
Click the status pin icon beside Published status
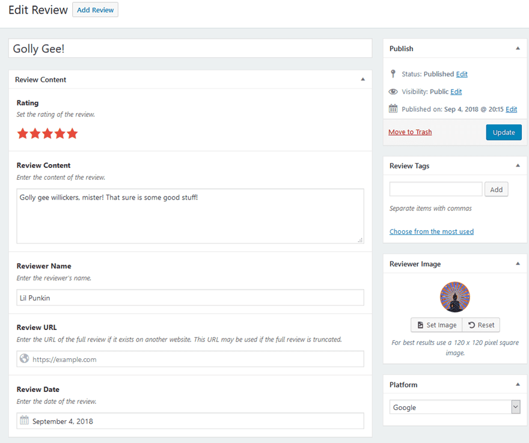[394, 73]
